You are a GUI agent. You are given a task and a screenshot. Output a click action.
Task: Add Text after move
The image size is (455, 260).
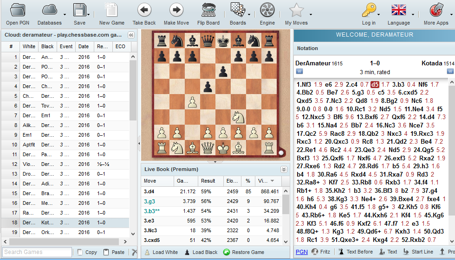pyautogui.click(x=388, y=252)
